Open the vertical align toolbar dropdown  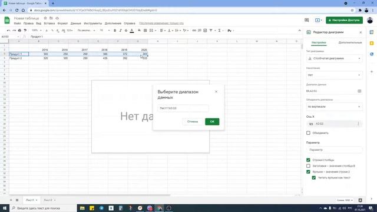pyautogui.click(x=170, y=31)
